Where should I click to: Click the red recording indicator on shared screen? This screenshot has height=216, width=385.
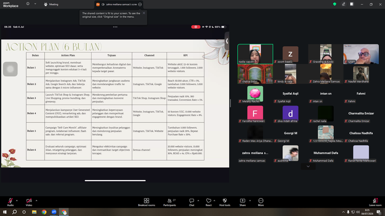196,27
